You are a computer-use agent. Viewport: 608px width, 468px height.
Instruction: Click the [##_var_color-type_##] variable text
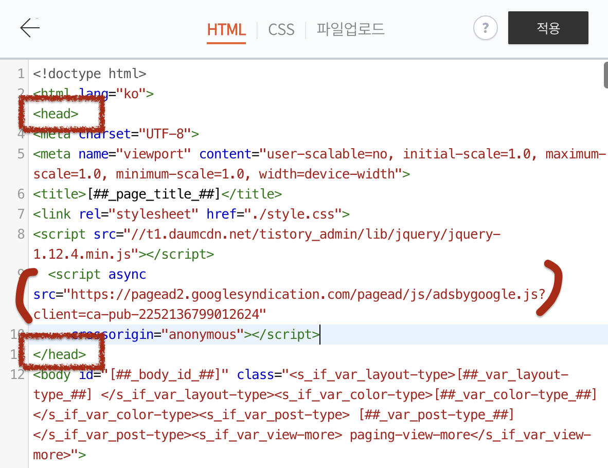515,395
